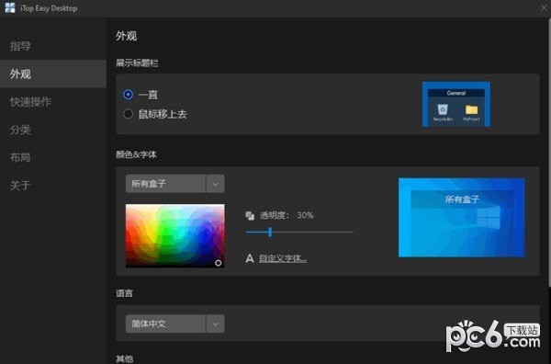The height and width of the screenshot is (364, 551).
Task: Pick a color in the spectrum palette
Action: pos(175,236)
